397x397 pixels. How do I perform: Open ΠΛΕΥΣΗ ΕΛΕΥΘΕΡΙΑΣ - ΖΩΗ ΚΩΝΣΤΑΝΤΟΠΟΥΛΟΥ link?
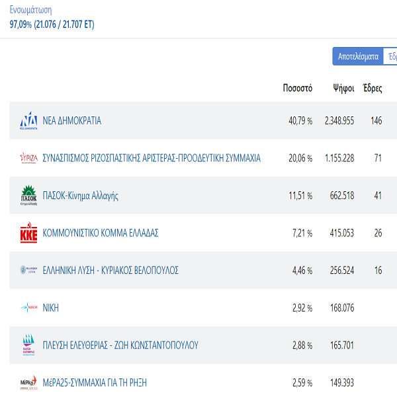coord(120,345)
